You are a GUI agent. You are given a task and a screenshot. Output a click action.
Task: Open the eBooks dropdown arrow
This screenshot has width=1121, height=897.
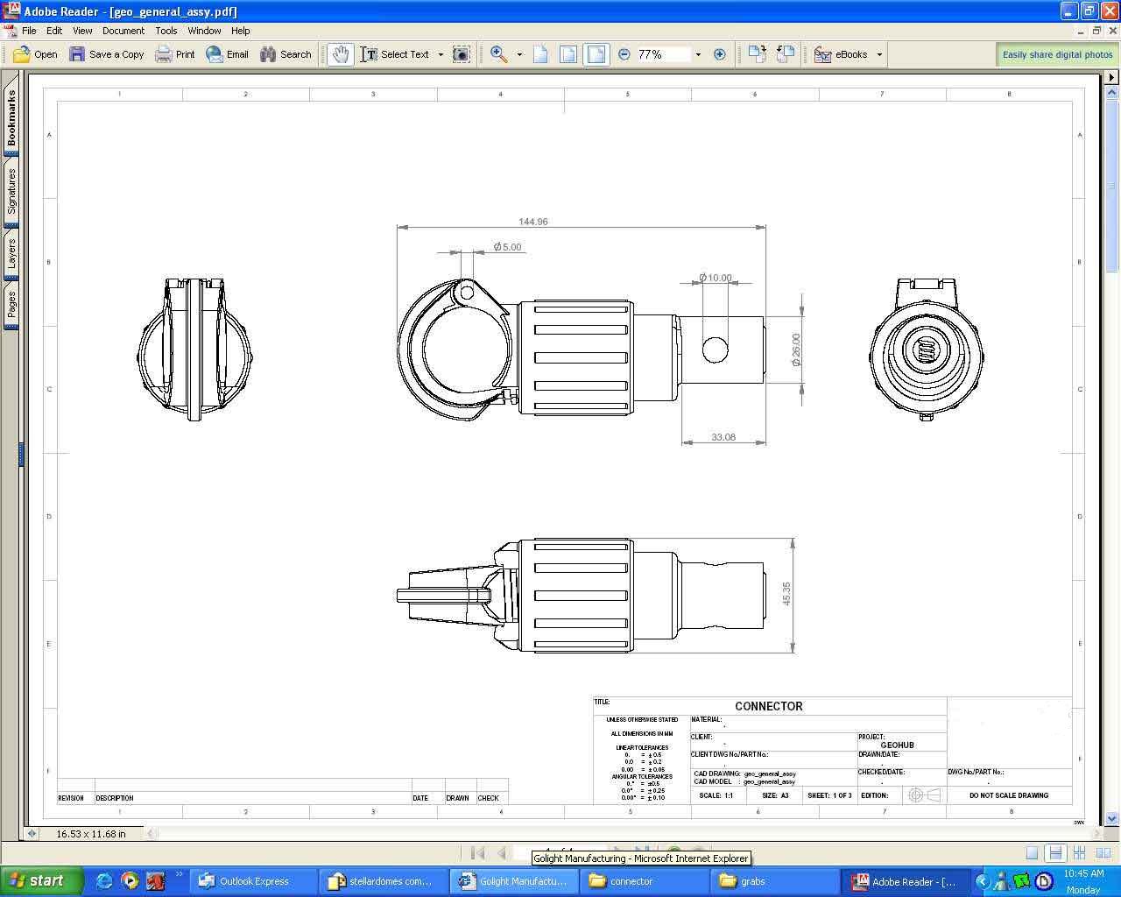(879, 54)
